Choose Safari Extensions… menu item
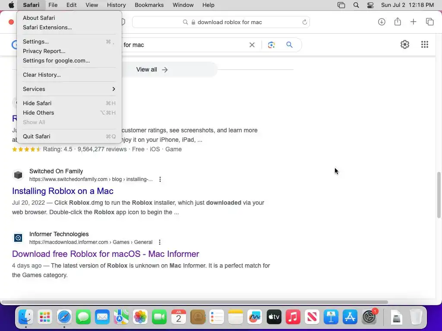442x331 pixels. pyautogui.click(x=69, y=27)
